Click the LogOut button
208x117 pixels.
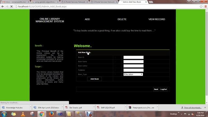pos(163,89)
